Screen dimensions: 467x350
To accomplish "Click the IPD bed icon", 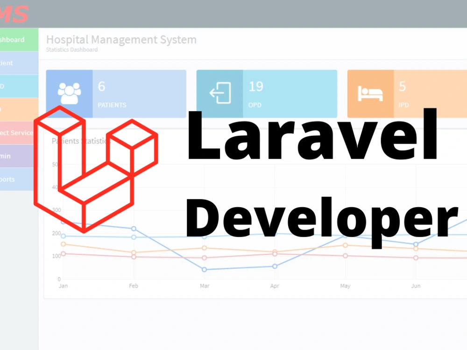I will coord(370,93).
